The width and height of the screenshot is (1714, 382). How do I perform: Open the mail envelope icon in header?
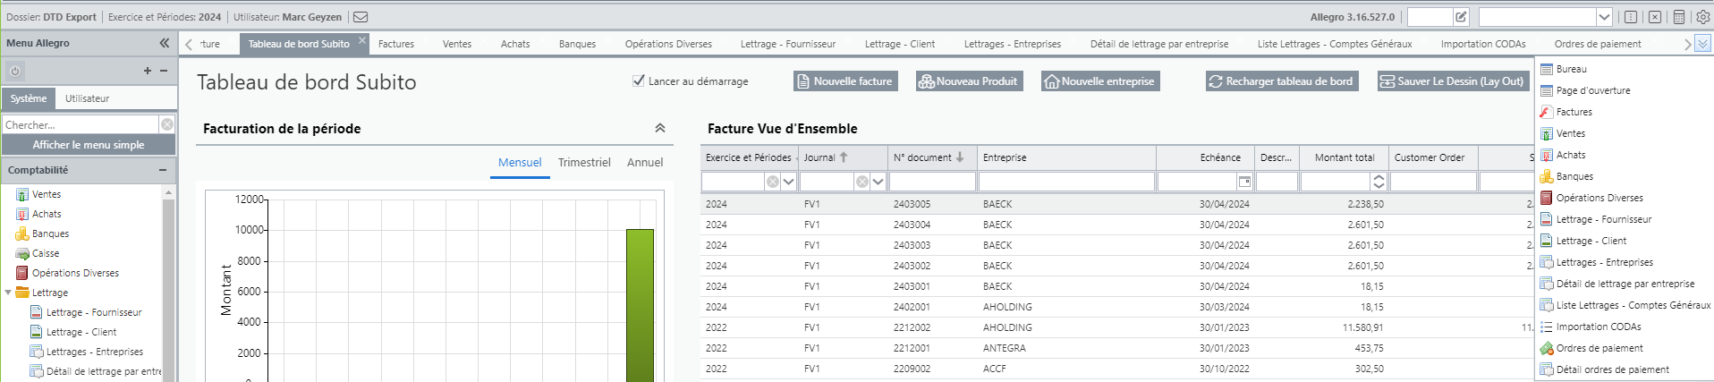[x=361, y=17]
